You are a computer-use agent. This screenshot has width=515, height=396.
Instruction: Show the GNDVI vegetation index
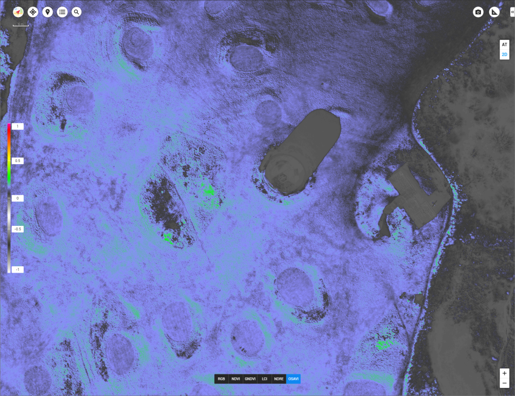pos(249,379)
